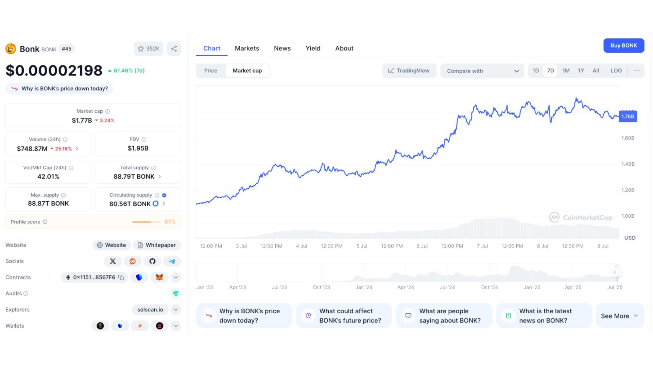This screenshot has width=653, height=367.
Task: Open Volume (24h) info icon
Action: (x=65, y=140)
